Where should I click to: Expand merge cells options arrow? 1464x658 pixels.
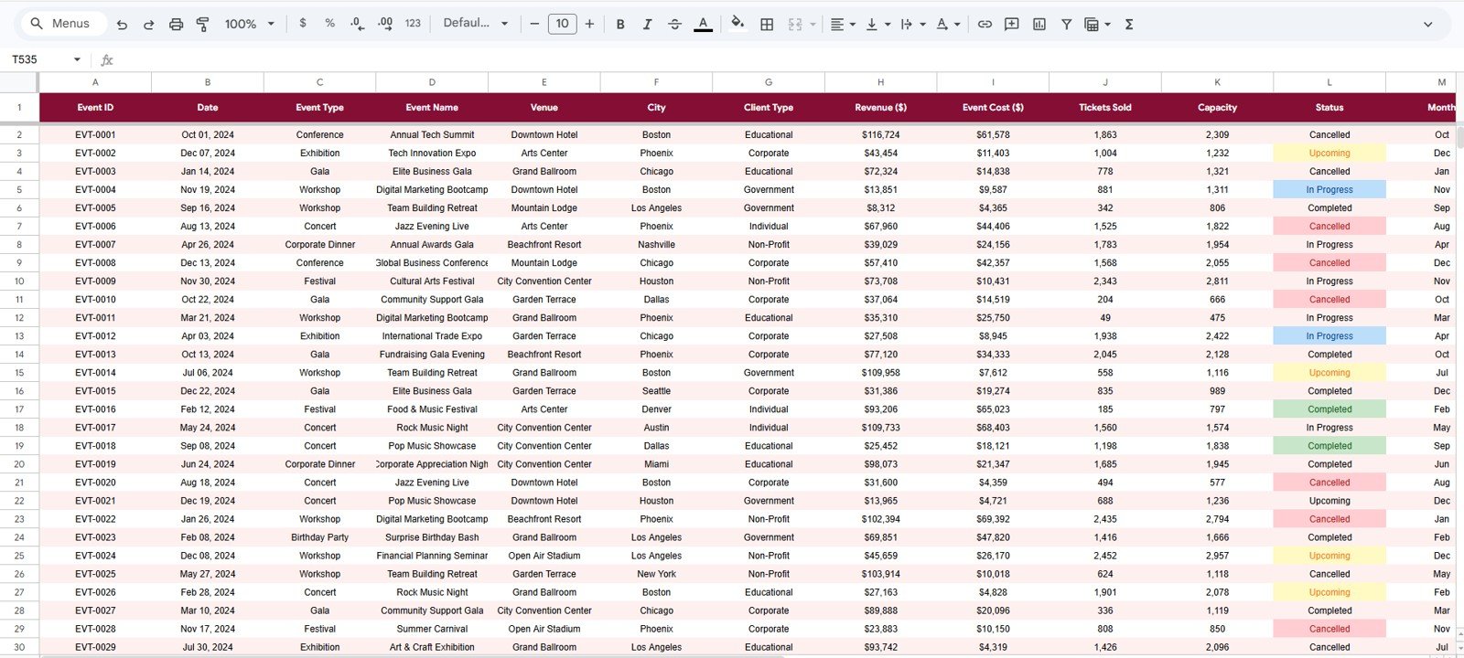pos(813,25)
